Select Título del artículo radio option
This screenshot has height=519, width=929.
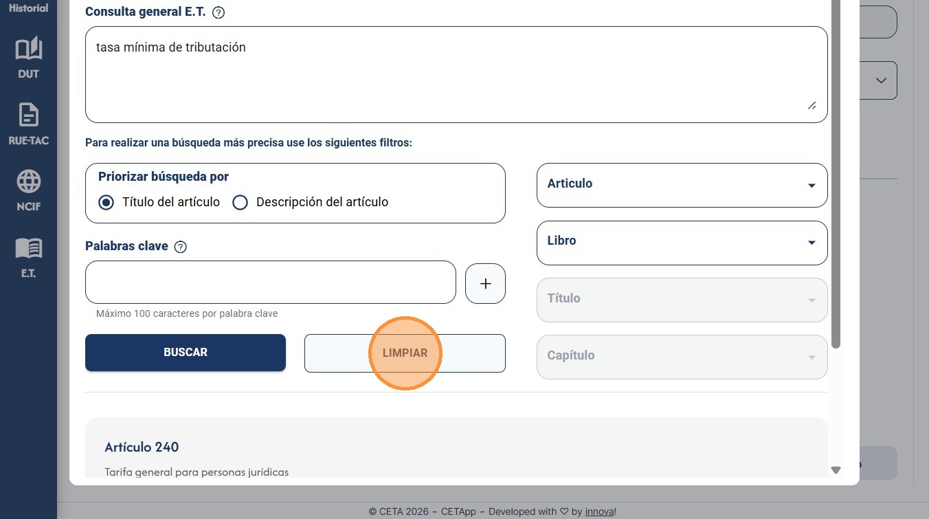[x=106, y=202]
